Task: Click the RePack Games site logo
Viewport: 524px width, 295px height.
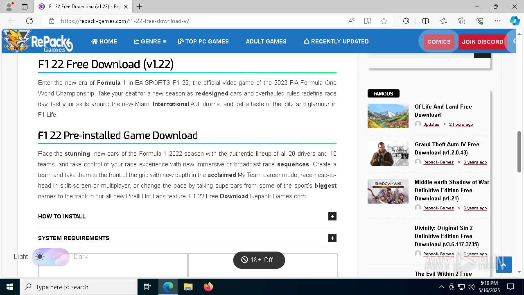Action: tap(38, 41)
